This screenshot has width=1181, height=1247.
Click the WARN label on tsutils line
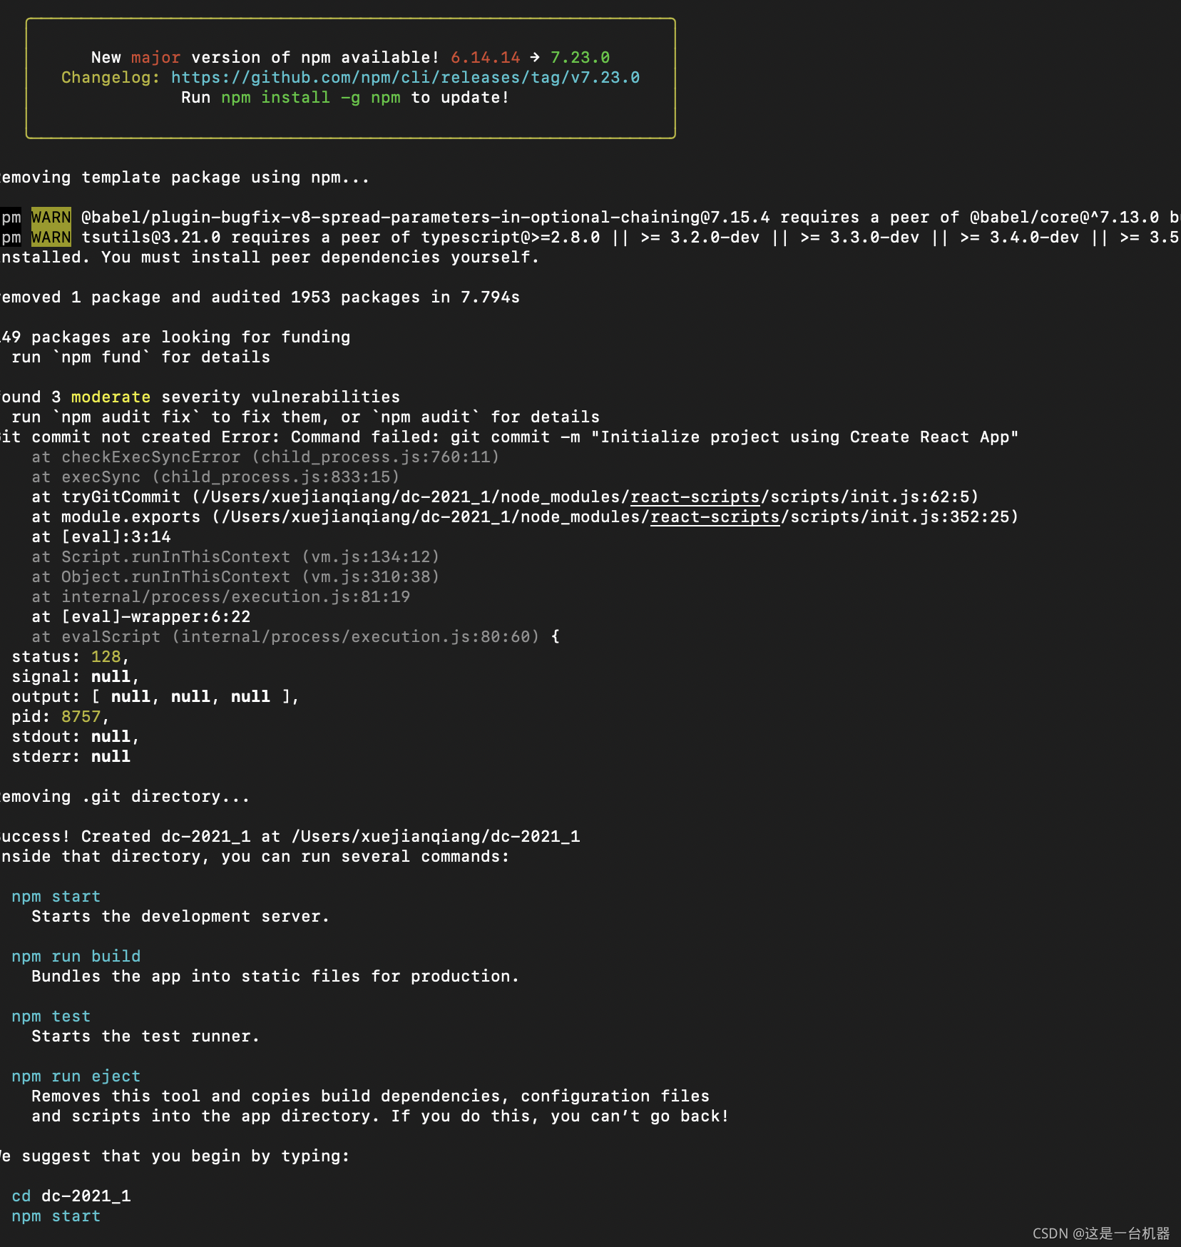[51, 237]
